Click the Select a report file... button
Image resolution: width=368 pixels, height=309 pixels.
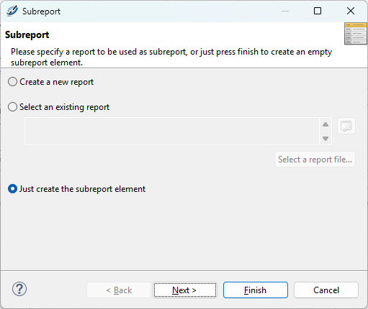(x=315, y=160)
